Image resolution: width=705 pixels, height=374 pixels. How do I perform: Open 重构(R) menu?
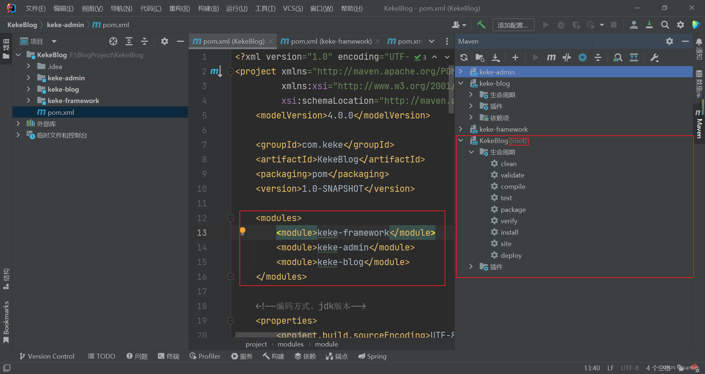(180, 8)
